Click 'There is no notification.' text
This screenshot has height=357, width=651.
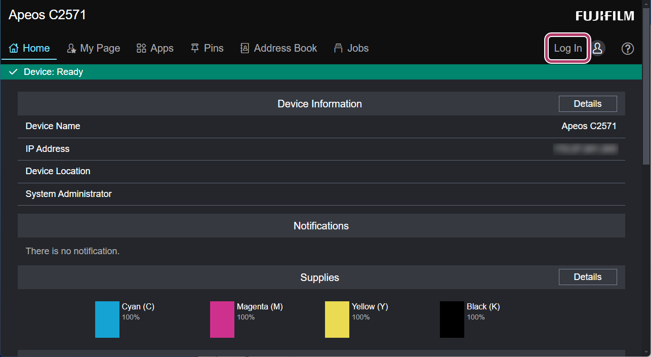click(72, 251)
